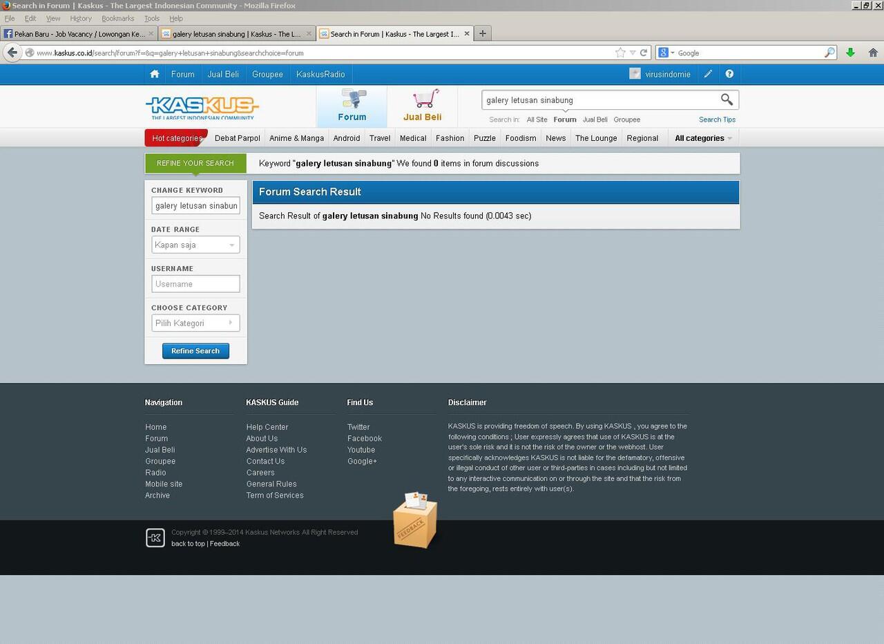Click the Change Keyword input field

click(x=195, y=205)
